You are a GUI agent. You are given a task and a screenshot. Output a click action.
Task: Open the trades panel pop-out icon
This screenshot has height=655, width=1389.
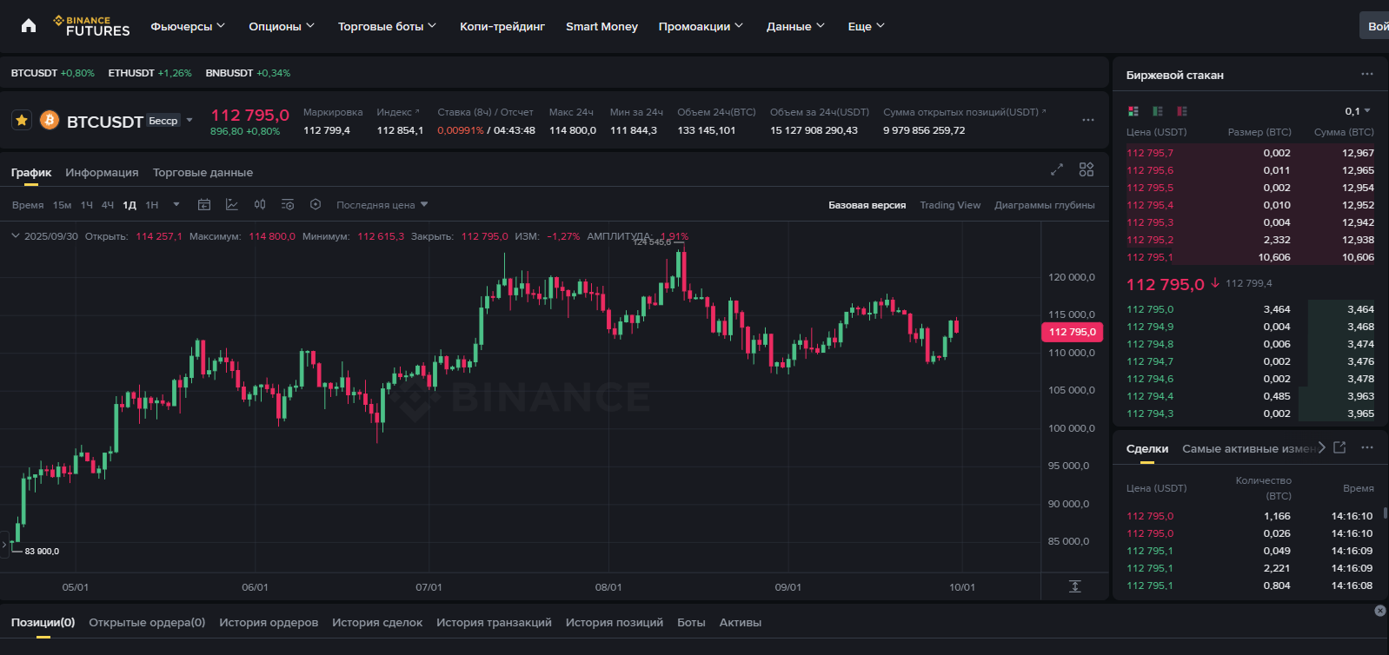pyautogui.click(x=1339, y=447)
